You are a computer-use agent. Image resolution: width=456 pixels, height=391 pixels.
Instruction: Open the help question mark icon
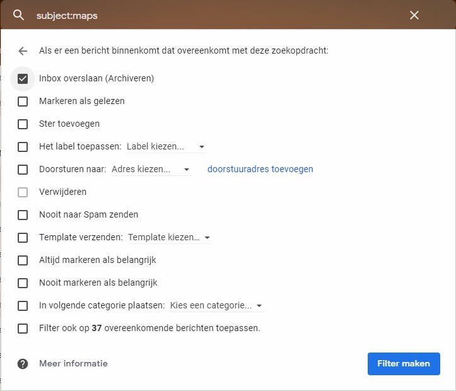coord(23,364)
